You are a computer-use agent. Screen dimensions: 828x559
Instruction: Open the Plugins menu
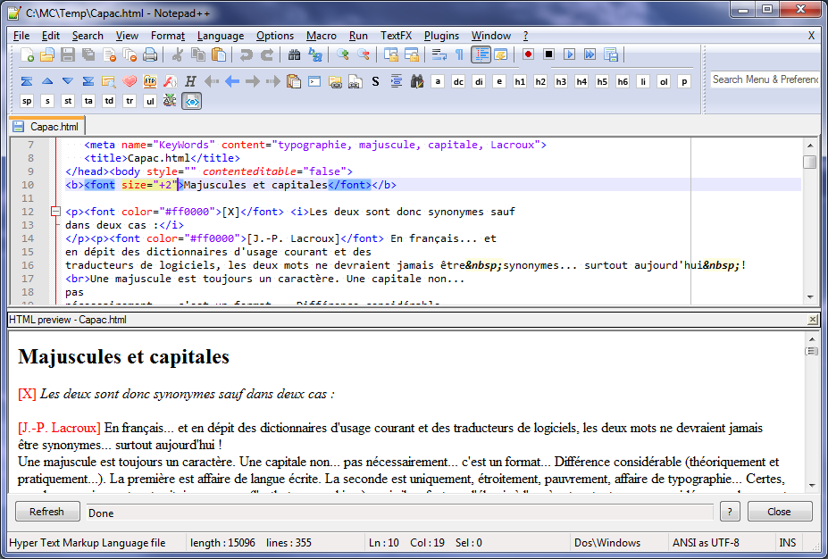tap(441, 36)
